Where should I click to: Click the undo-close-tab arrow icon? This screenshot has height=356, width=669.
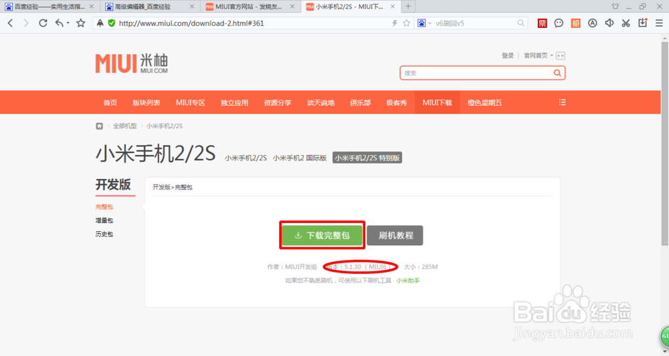(x=60, y=23)
